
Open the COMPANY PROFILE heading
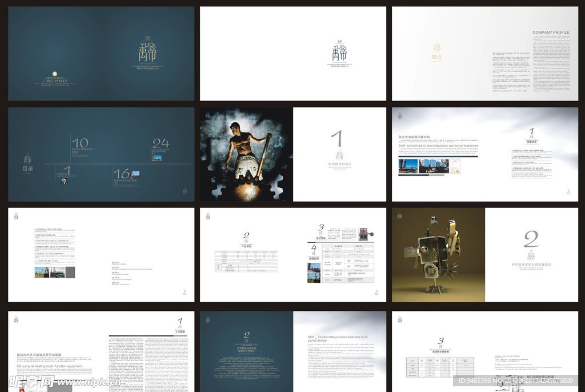coord(551,33)
